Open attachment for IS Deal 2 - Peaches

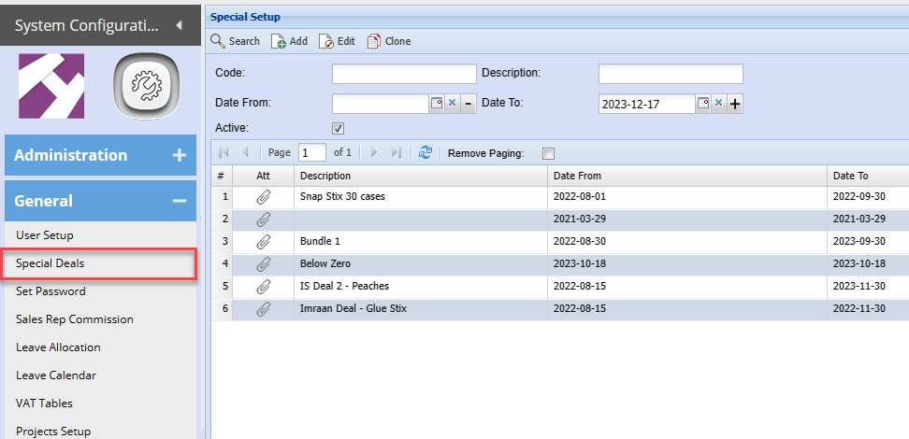click(263, 288)
